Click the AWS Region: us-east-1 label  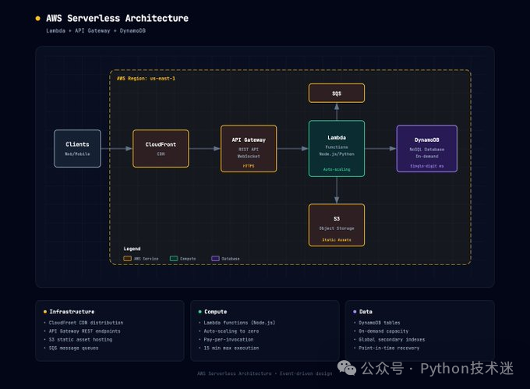pyautogui.click(x=146, y=79)
